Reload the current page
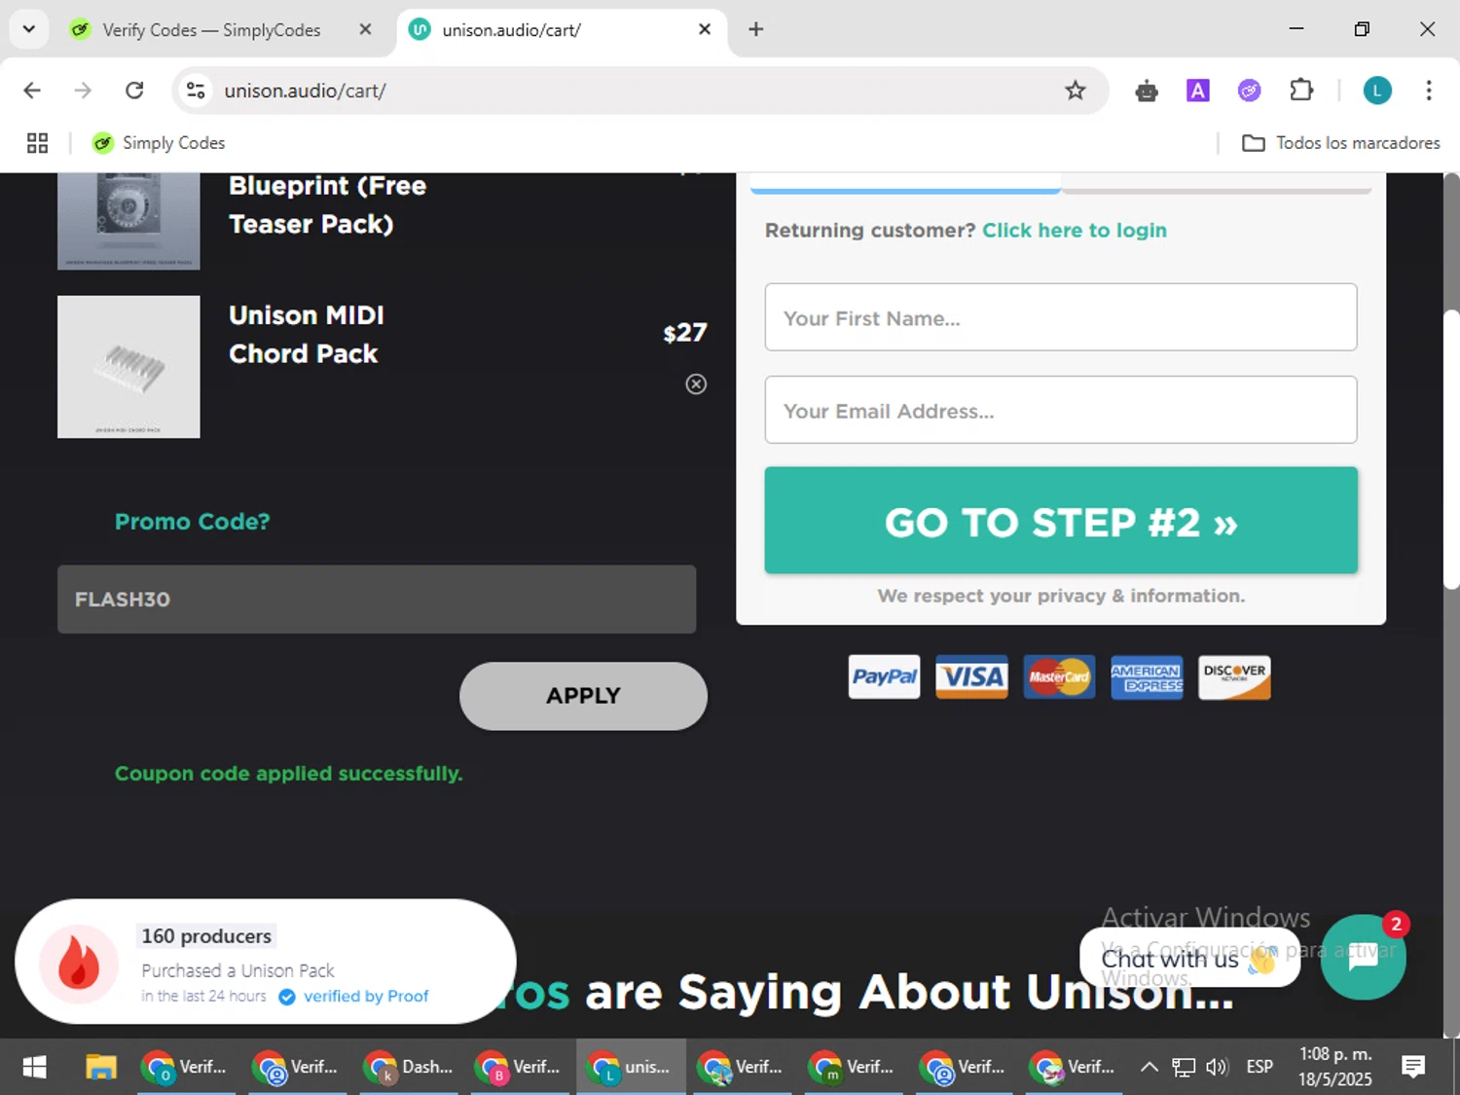The image size is (1460, 1095). 134,91
